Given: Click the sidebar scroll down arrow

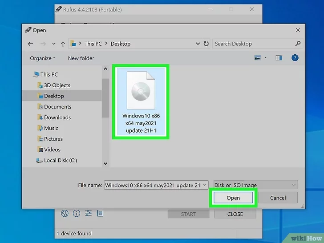Looking at the screenshot, I should coord(105,163).
